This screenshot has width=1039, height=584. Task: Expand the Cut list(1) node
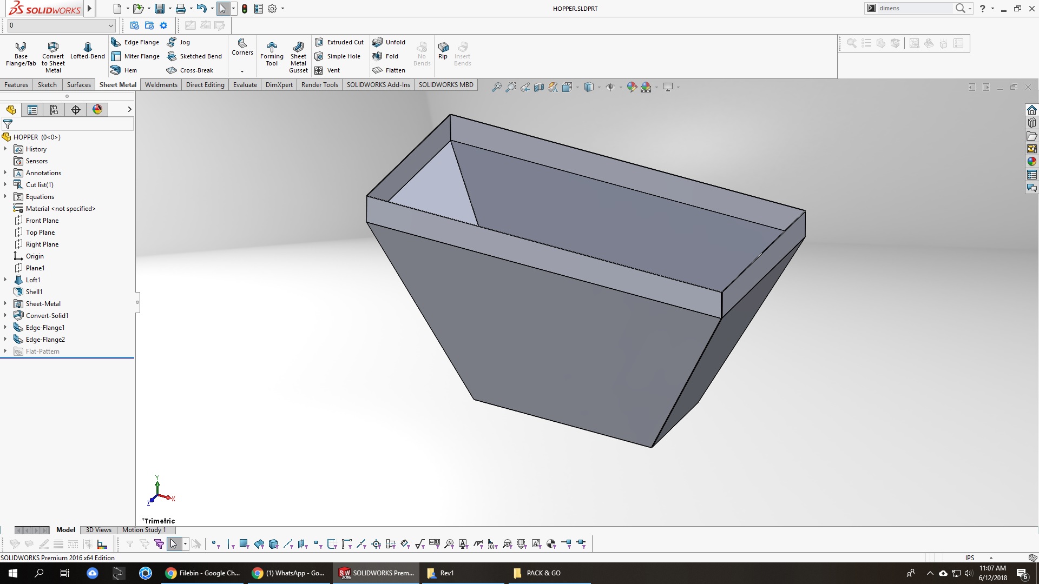[x=5, y=184]
